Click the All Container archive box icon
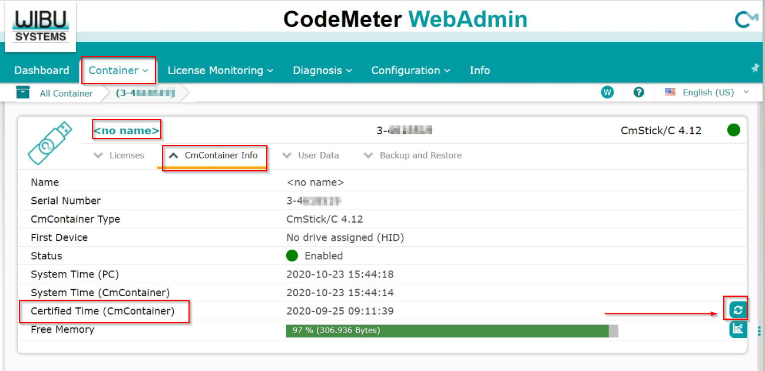Screen dimensions: 765x371 [x=23, y=92]
